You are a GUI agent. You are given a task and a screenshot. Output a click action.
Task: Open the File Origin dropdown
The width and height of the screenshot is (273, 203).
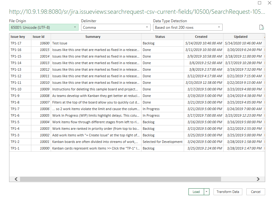[x=44, y=28]
